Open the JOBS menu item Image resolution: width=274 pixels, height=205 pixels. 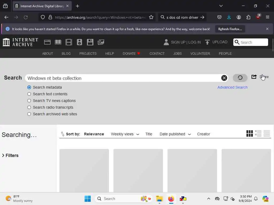coord(177,53)
